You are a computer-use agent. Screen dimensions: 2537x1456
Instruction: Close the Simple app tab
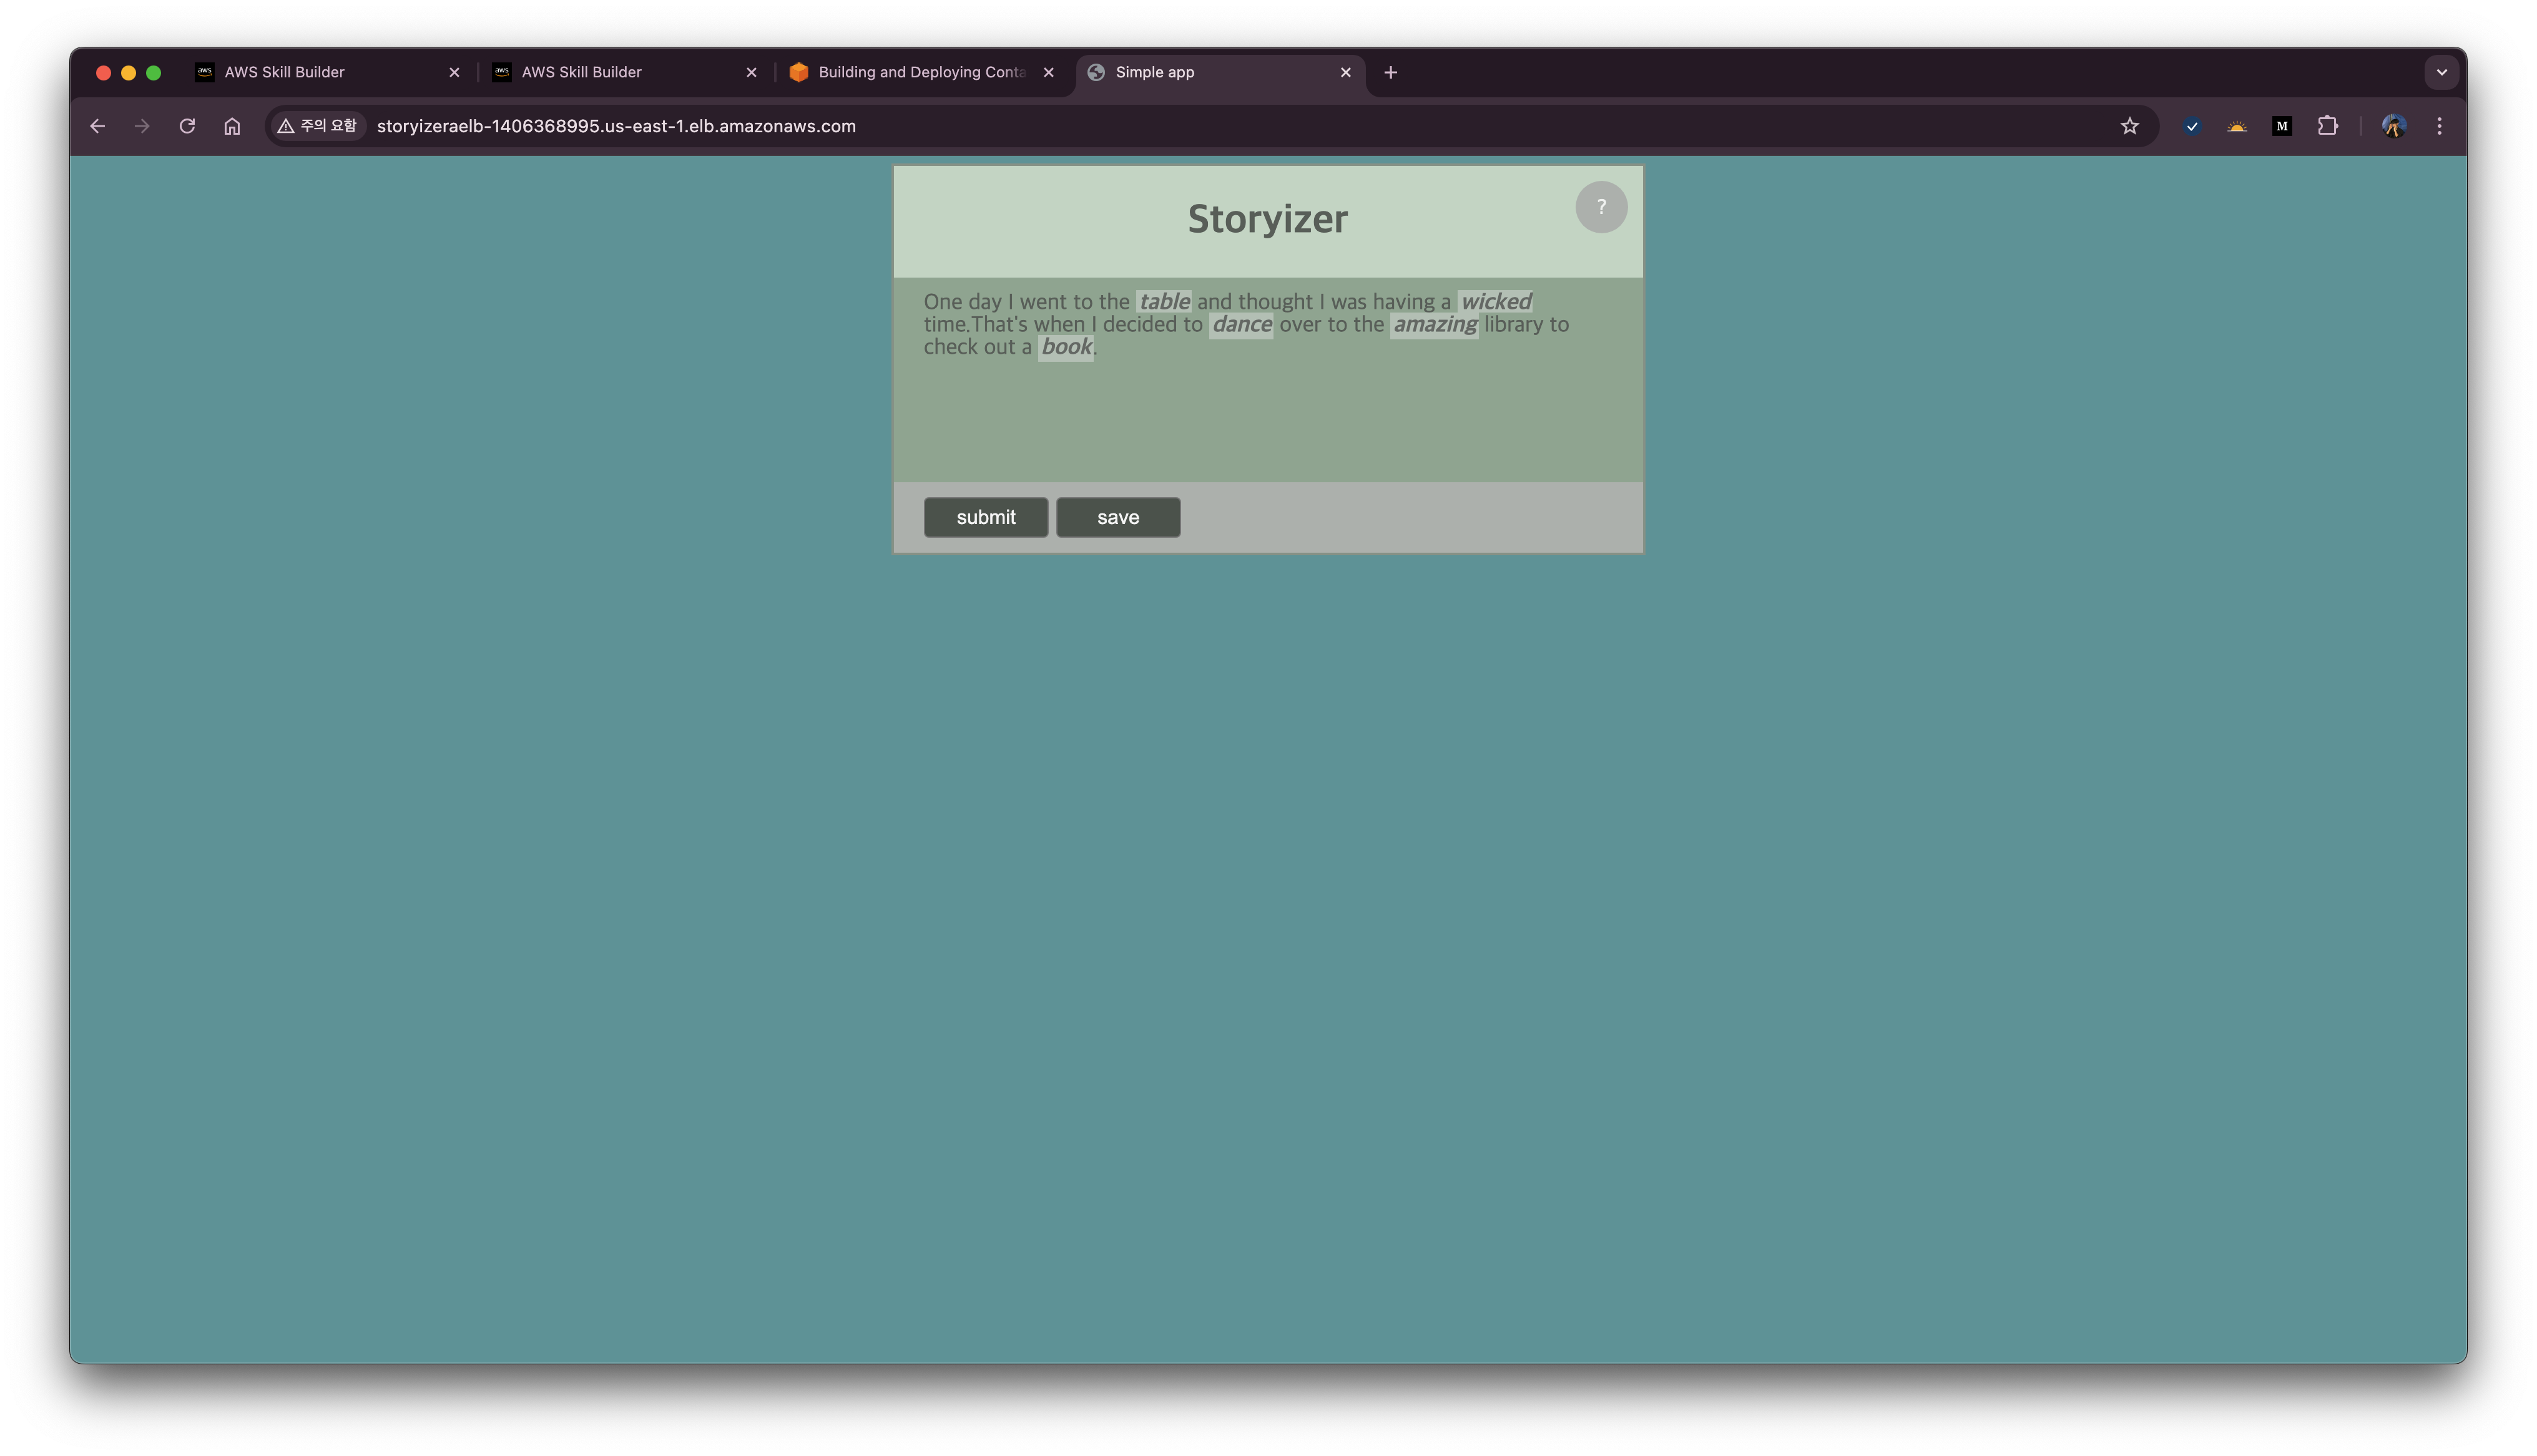pos(1345,72)
